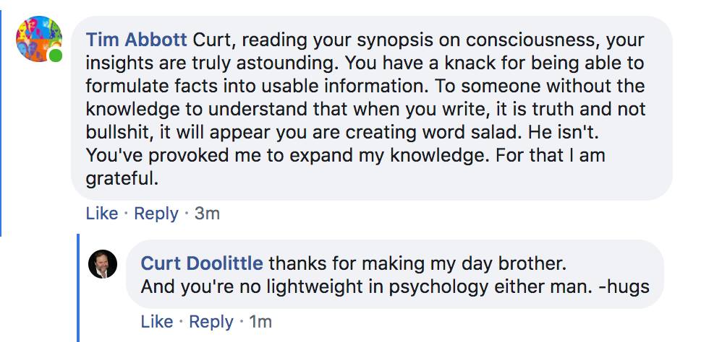Screen dimensions: 722x342
Task: Open the 1m timestamp on Curt's reply
Action: (260, 322)
